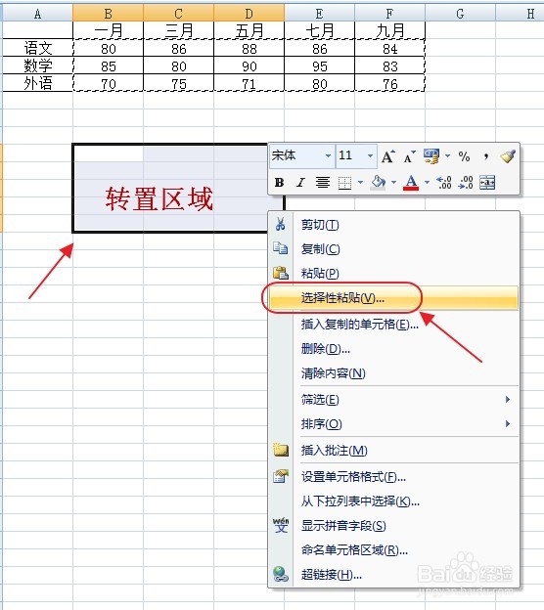Toggle Italic in the mini toolbar

click(300, 182)
